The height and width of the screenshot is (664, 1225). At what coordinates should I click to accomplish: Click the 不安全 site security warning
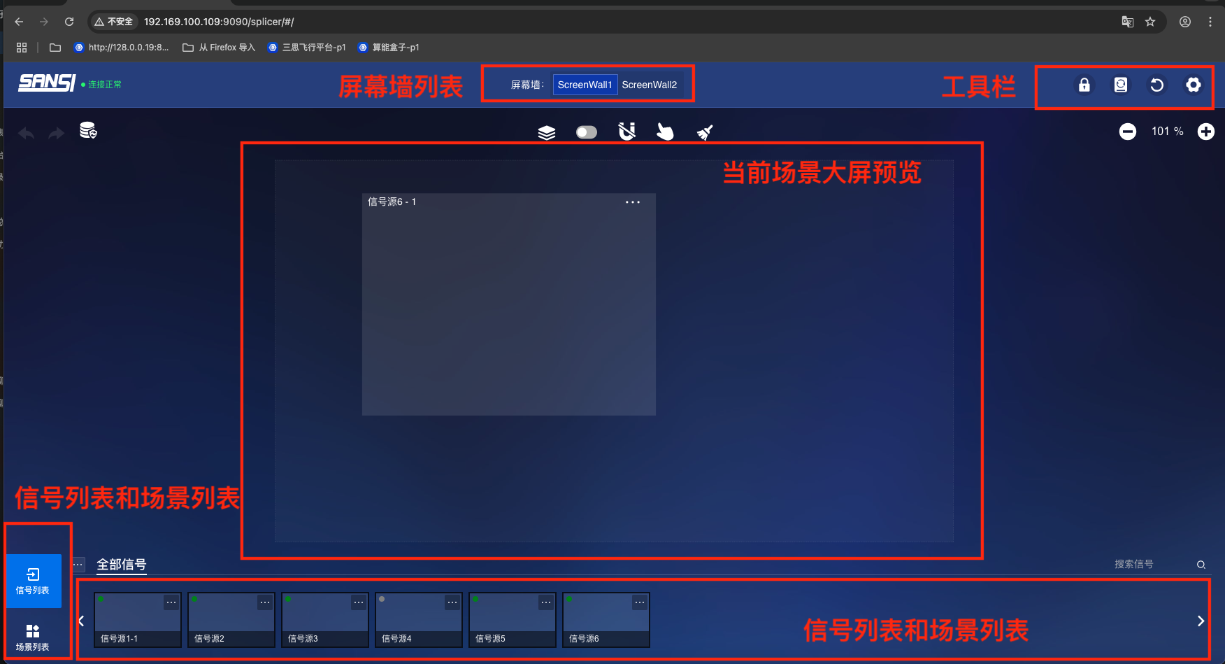click(114, 22)
